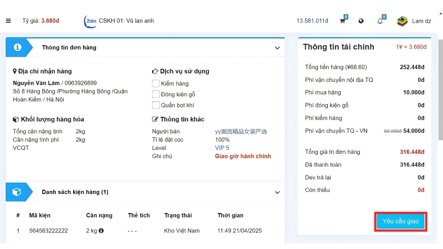Click the box icon in Danh sách kiện hàng header

point(17,192)
